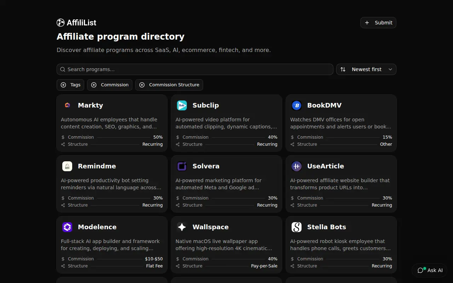Click the Solvera logo icon
This screenshot has width=453, height=283.
(182, 166)
